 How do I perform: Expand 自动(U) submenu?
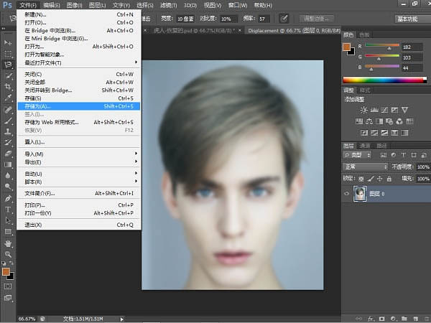coord(79,174)
